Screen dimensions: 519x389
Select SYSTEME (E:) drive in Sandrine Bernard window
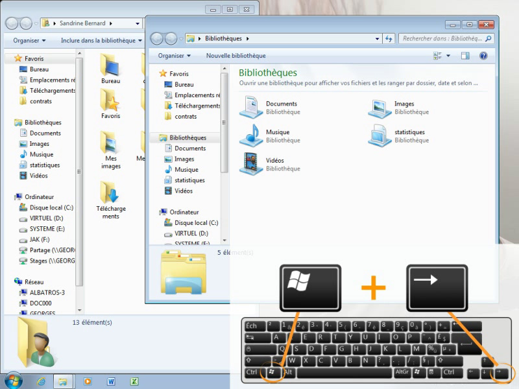click(x=47, y=229)
